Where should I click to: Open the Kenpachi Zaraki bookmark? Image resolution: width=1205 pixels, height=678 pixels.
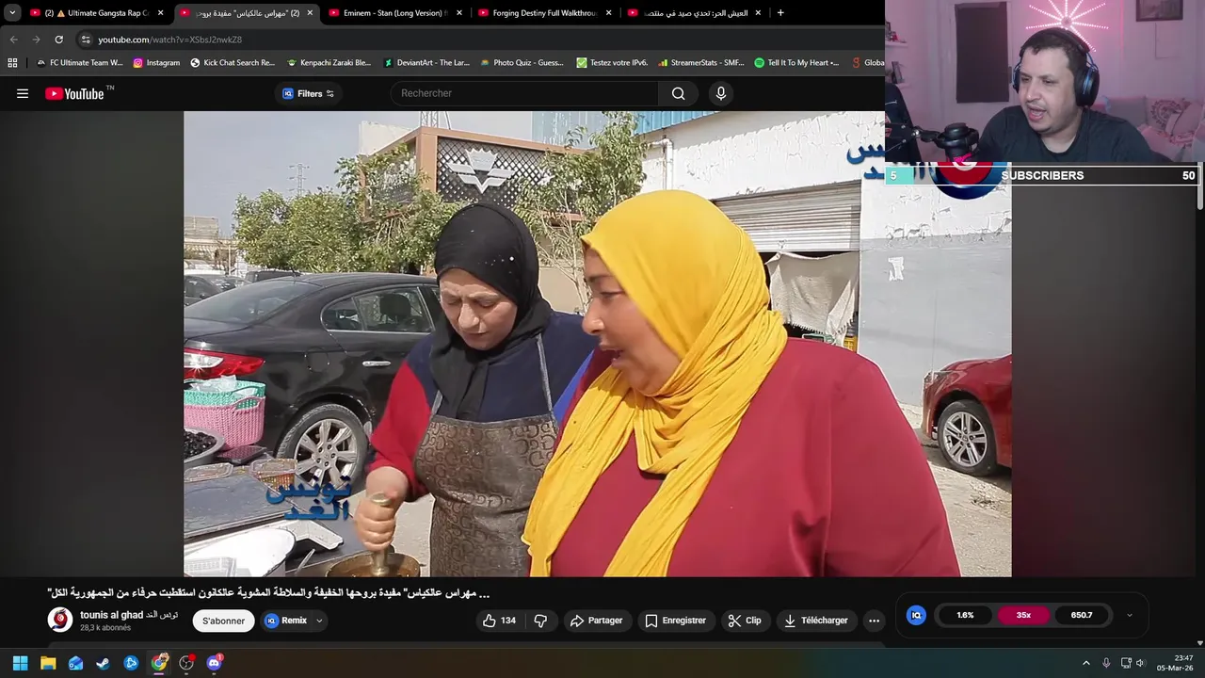(x=329, y=63)
